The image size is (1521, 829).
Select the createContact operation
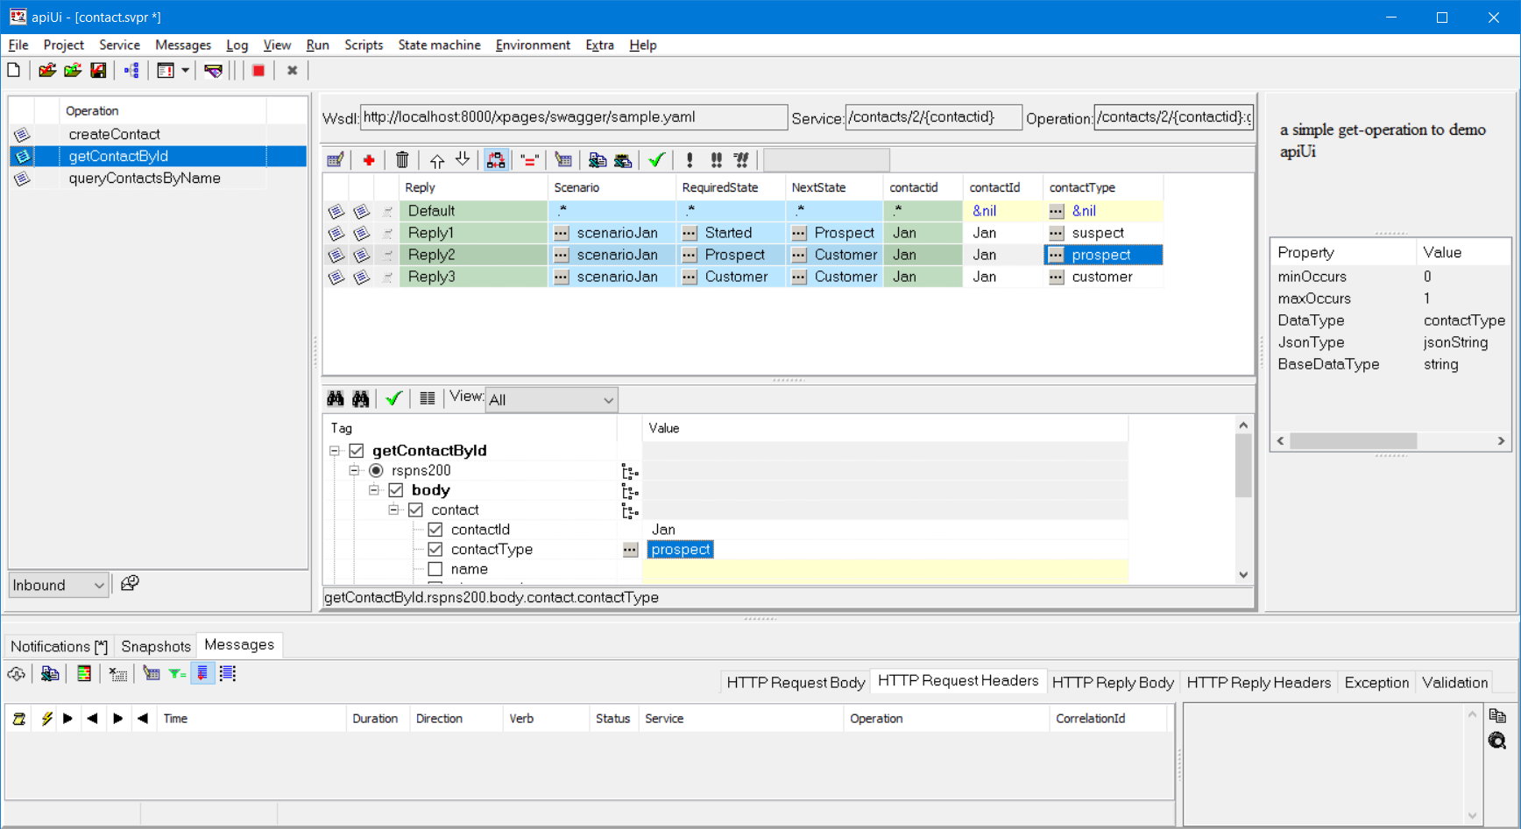coord(114,134)
